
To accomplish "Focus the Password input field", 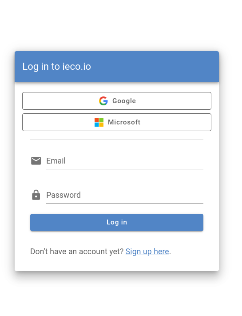I will pos(125,195).
